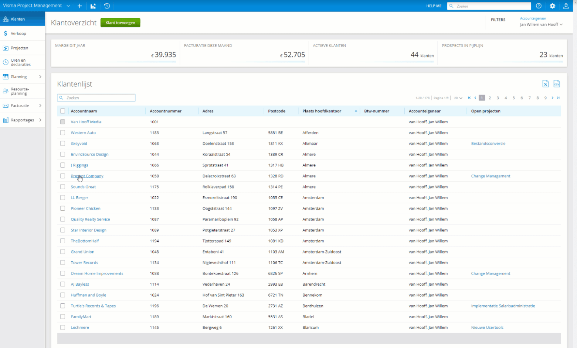Open settings via gear icon
This screenshot has width=577, height=348.
click(552, 6)
